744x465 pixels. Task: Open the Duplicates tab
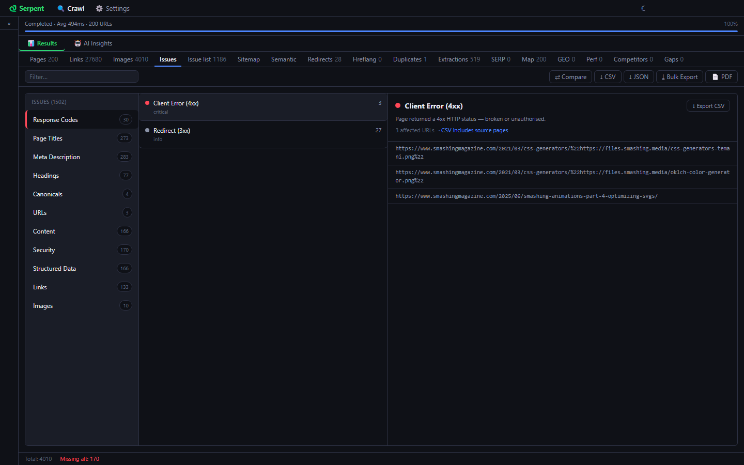410,59
